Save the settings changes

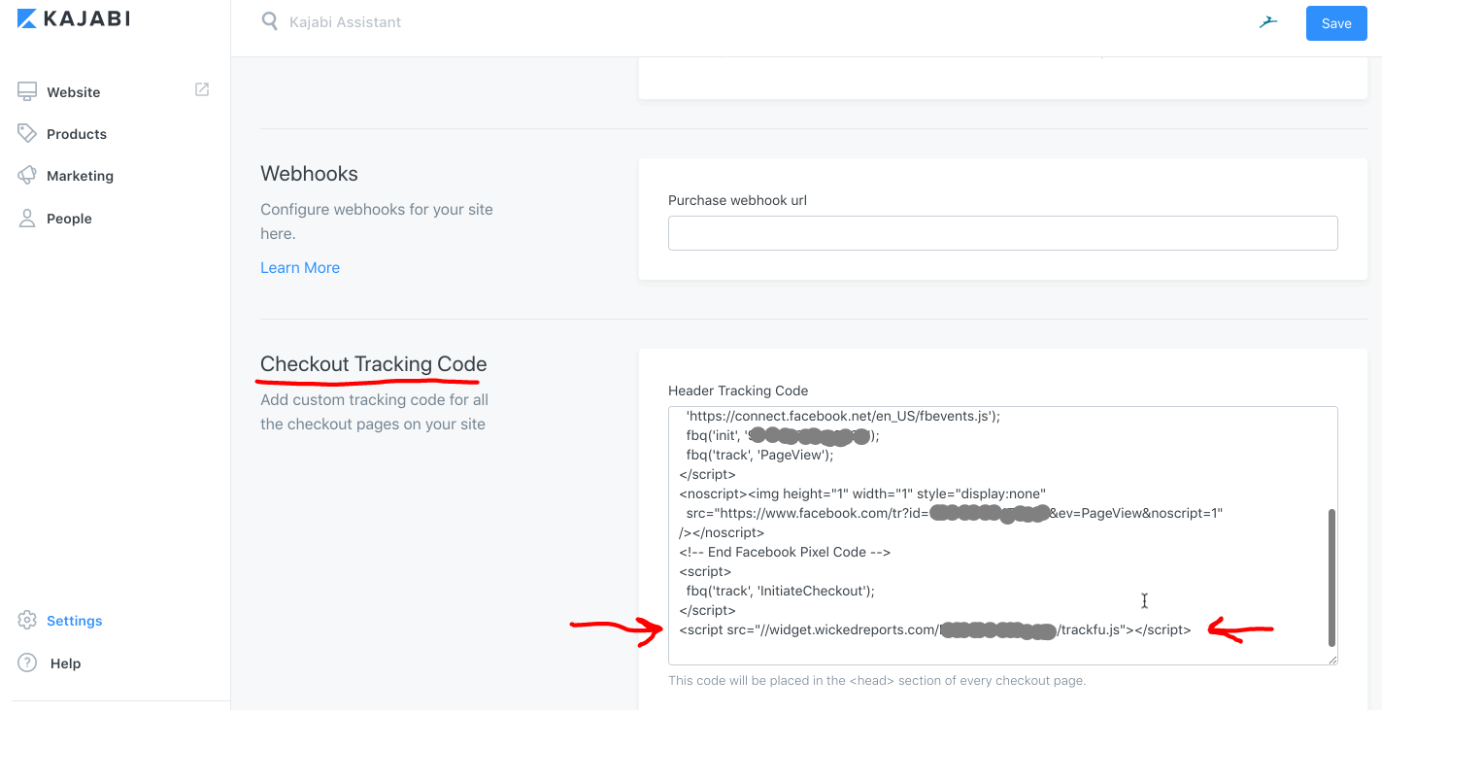[x=1336, y=23]
